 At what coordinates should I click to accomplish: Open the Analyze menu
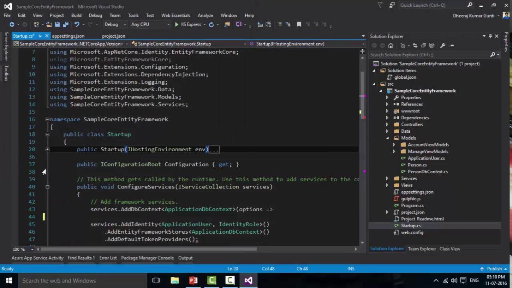(x=205, y=15)
